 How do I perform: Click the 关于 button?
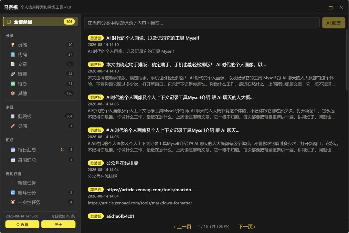[58, 224]
